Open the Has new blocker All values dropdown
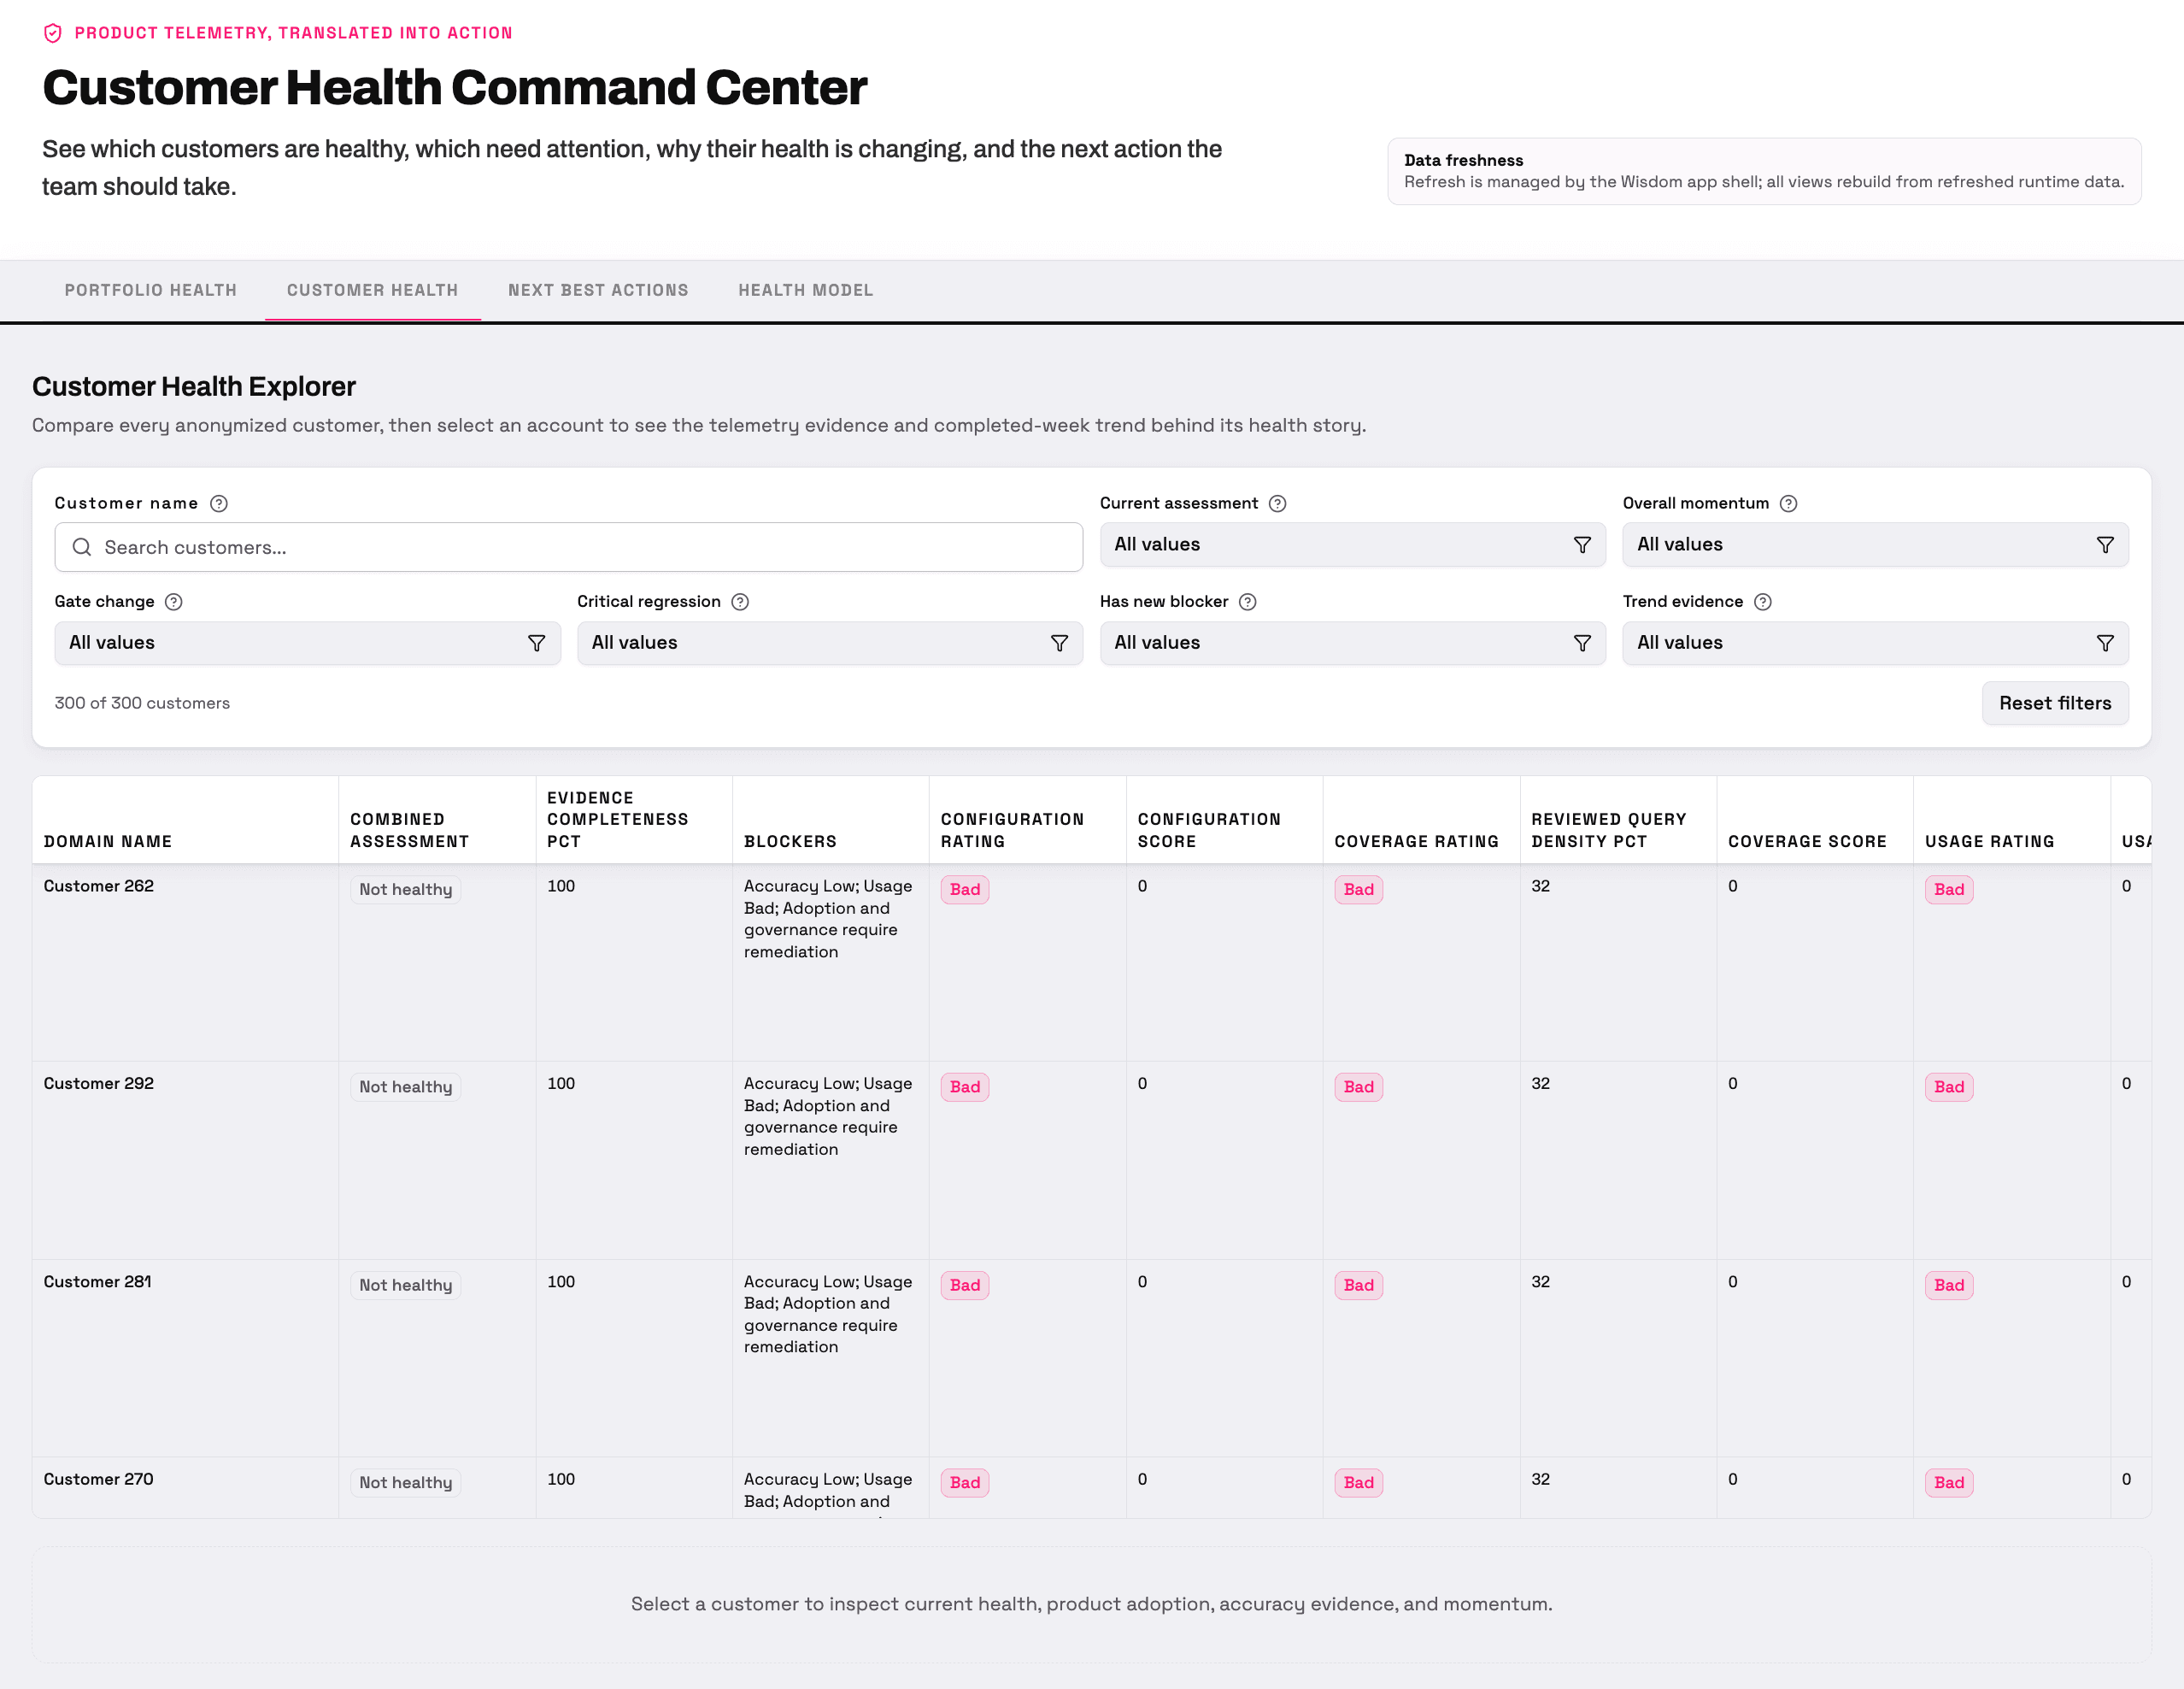 (x=1352, y=643)
